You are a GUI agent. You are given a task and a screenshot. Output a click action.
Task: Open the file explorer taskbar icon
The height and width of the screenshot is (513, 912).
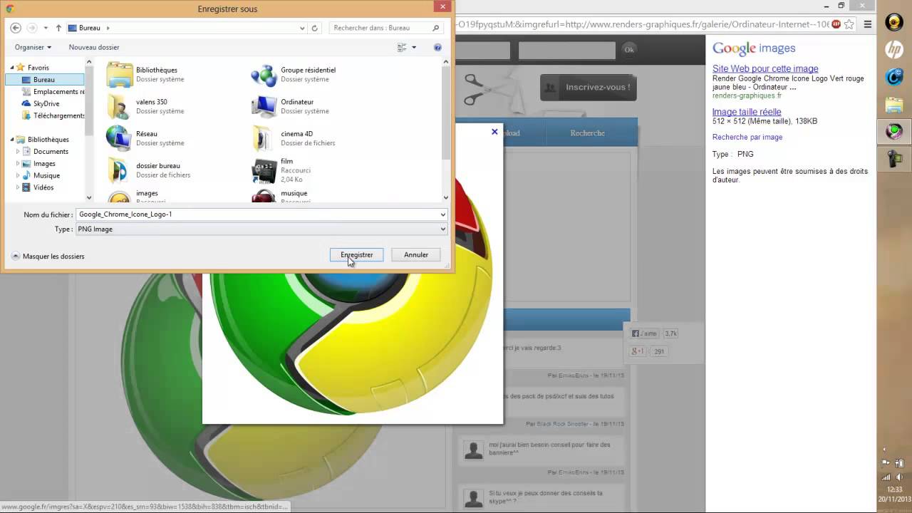[894, 105]
